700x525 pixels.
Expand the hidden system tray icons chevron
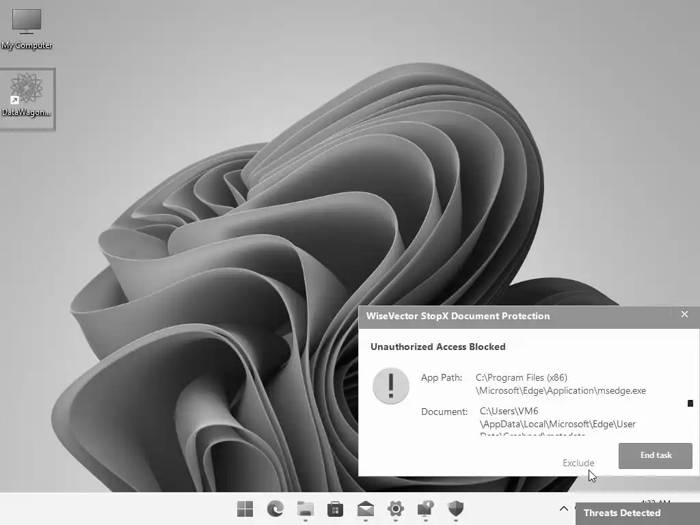coord(564,509)
